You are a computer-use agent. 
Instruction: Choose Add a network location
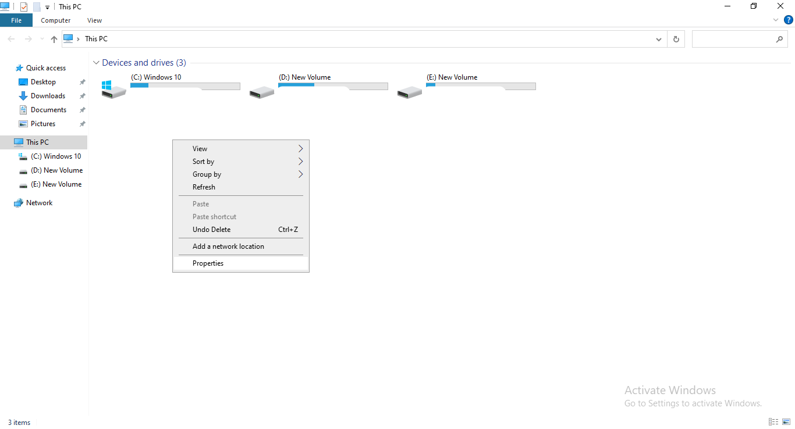point(241,246)
